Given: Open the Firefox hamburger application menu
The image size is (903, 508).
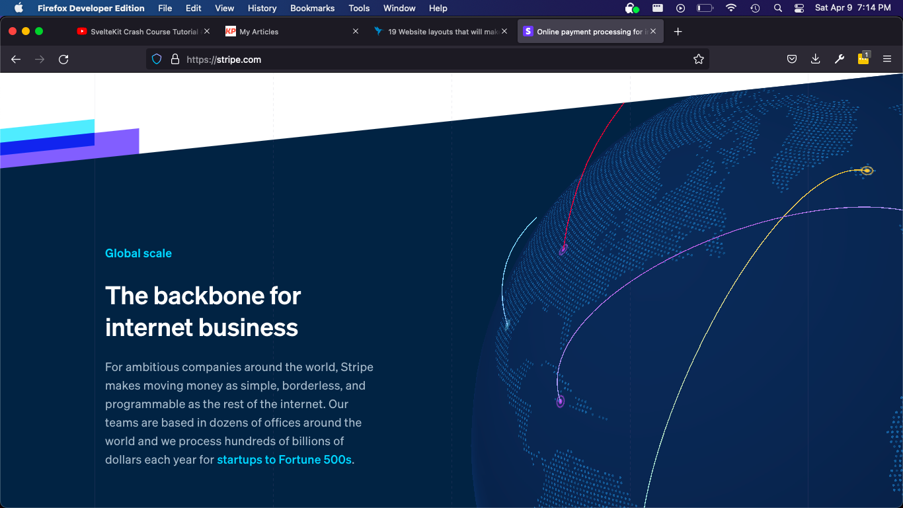Looking at the screenshot, I should tap(887, 60).
